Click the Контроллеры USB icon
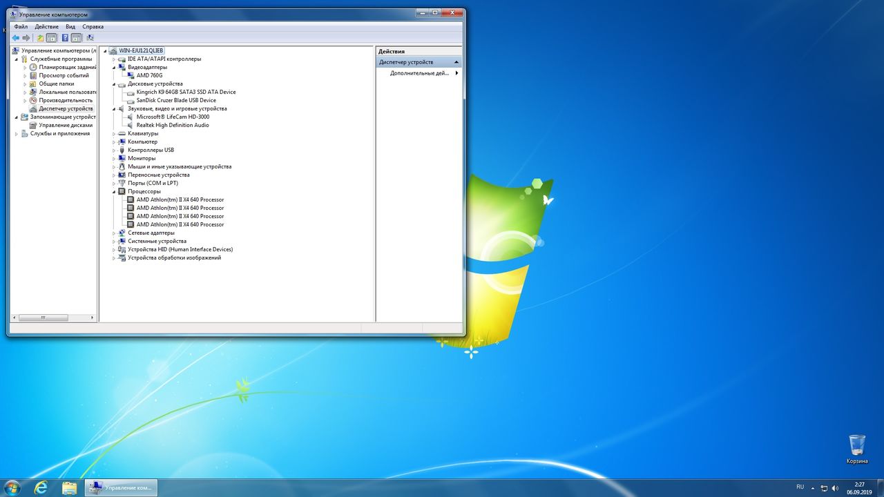Viewport: 884px width, 497px height. [x=122, y=150]
